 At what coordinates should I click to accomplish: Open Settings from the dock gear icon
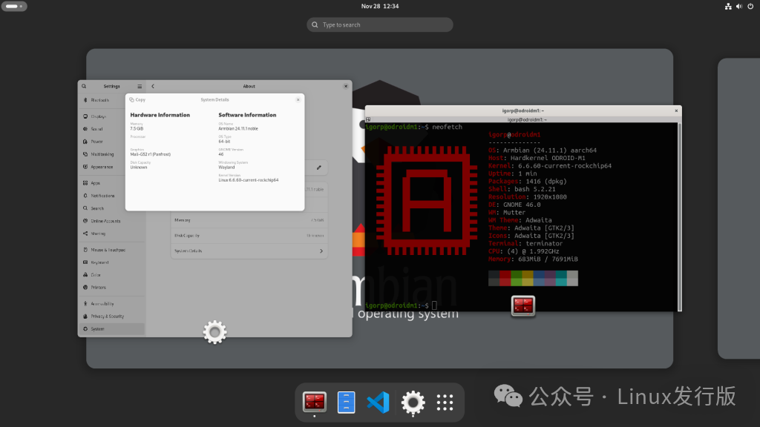pyautogui.click(x=413, y=403)
